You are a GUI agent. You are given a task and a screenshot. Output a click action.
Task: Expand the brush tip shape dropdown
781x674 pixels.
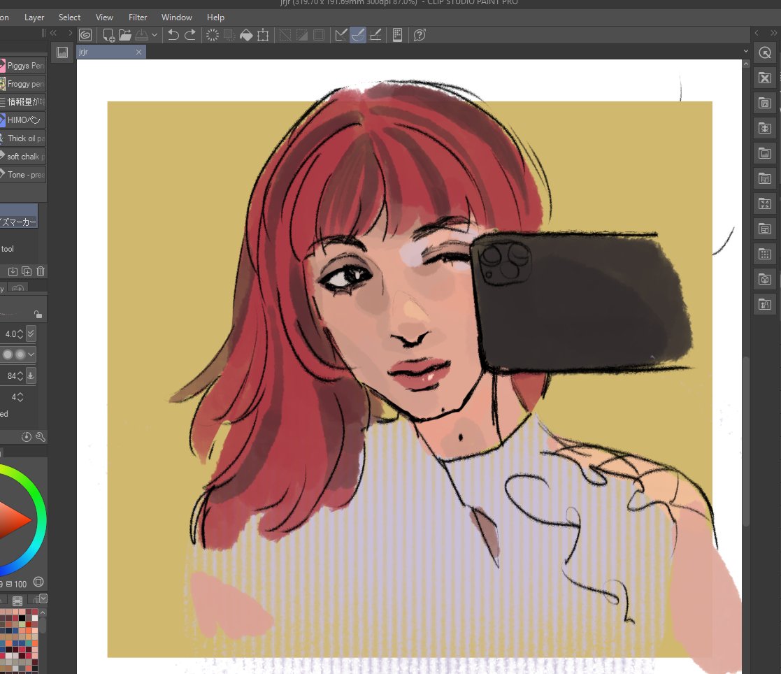31,354
